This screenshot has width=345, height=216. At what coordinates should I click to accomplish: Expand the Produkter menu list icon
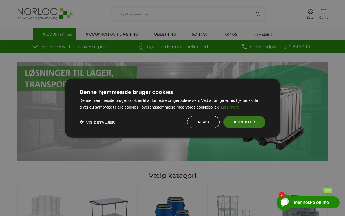click(70, 34)
